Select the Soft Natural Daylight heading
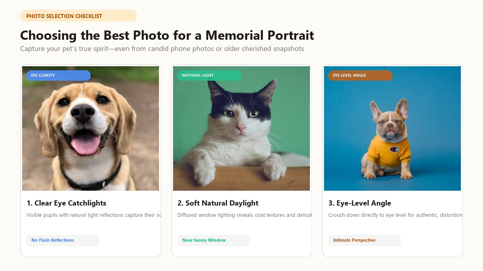The image size is (483, 271). (218, 203)
